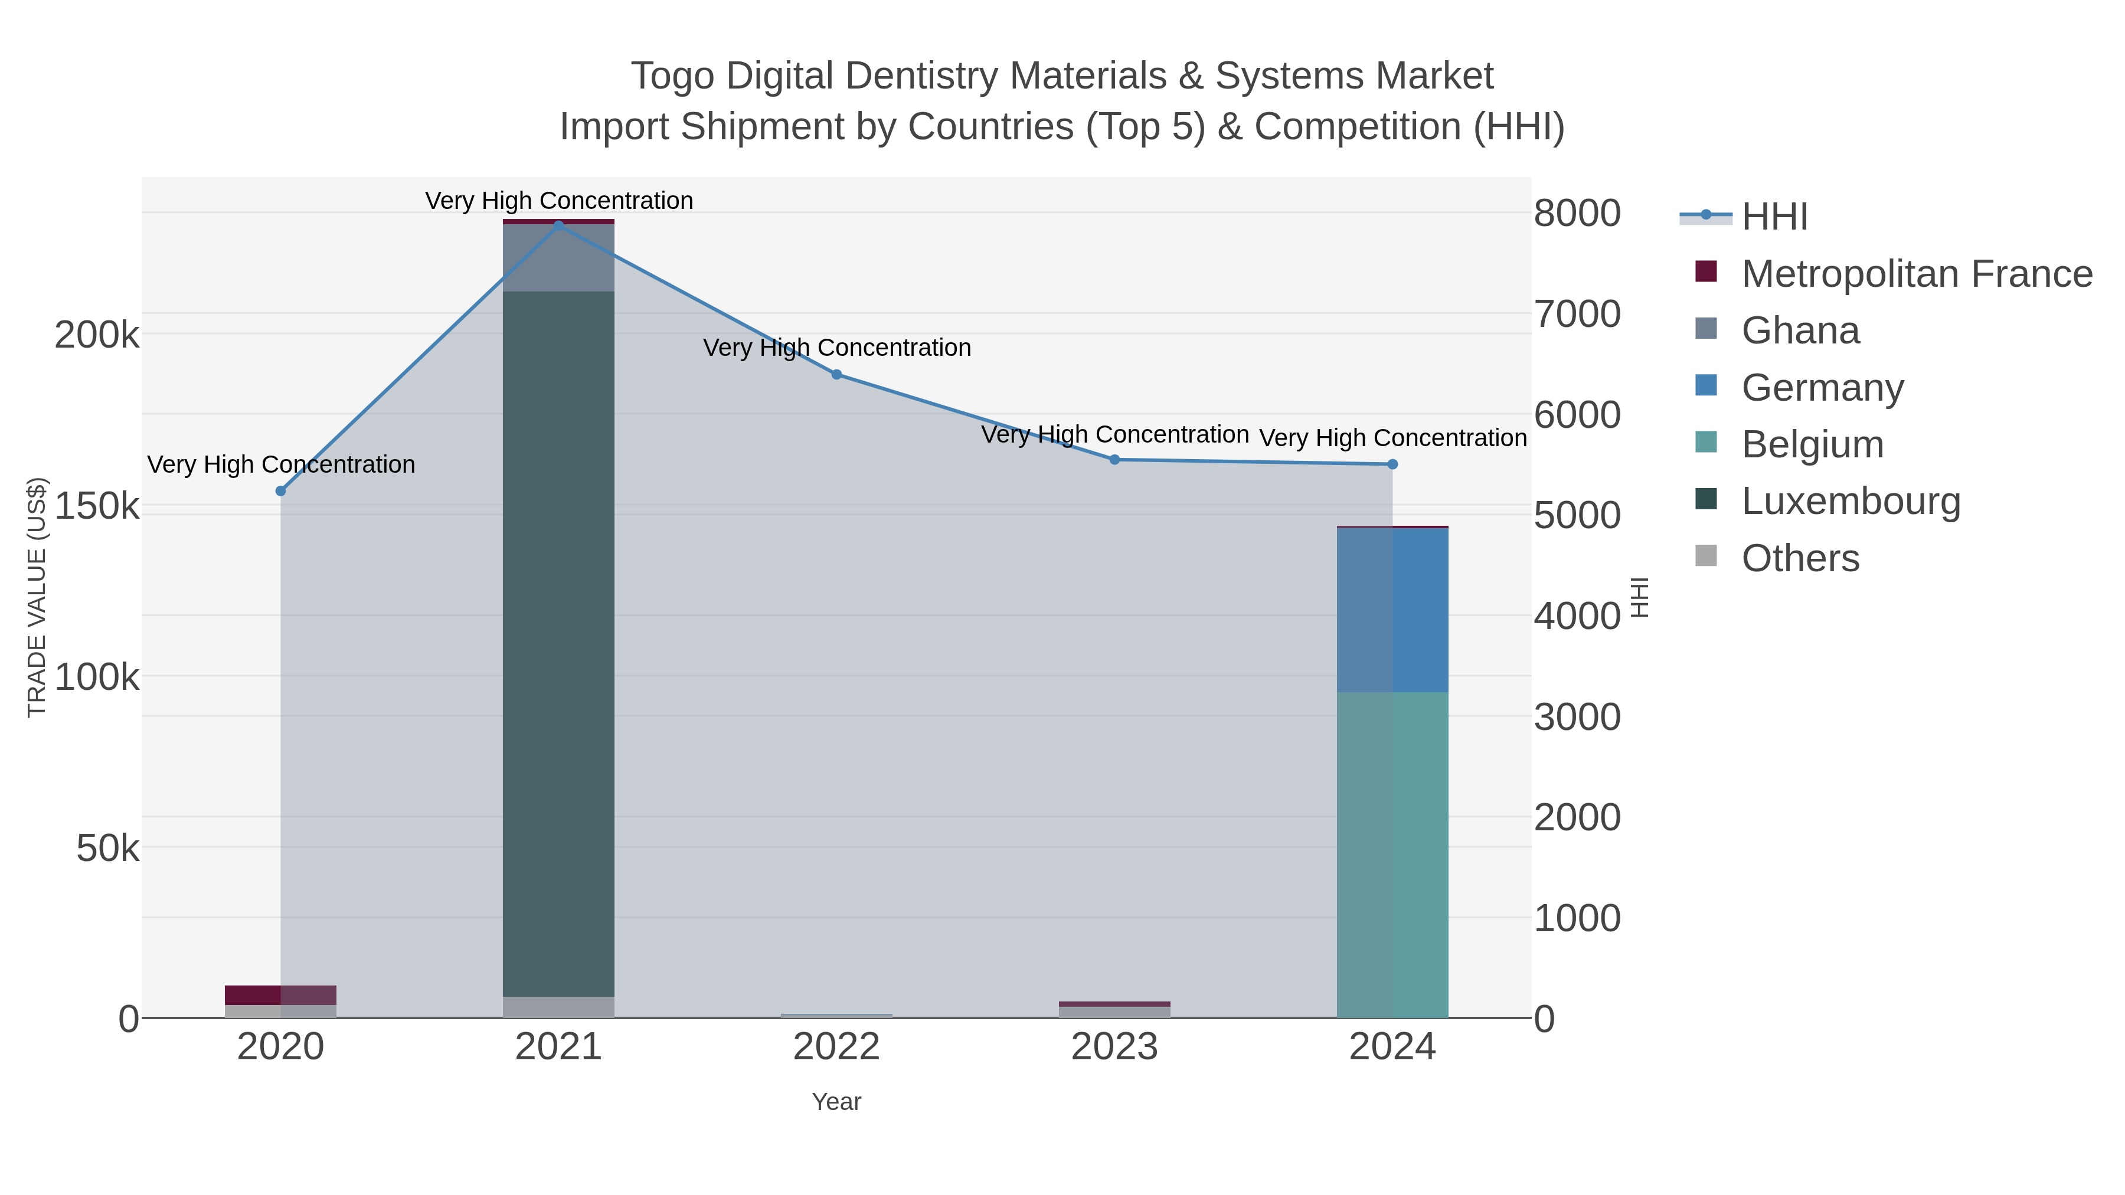
Task: Click the chart title text
Action: pyautogui.click(x=1062, y=102)
